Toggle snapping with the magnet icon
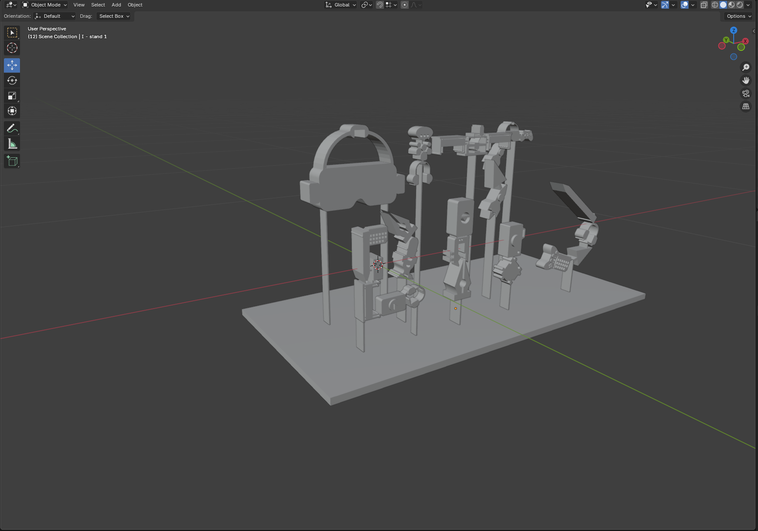 pos(380,5)
